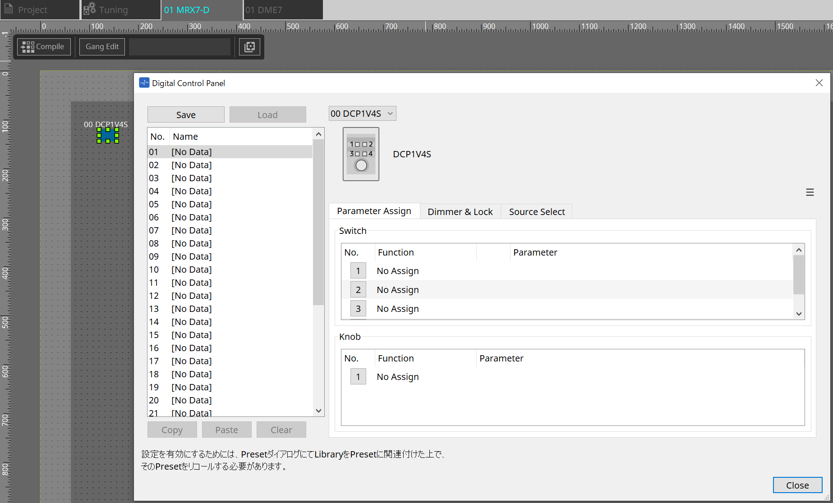Viewport: 833px width, 503px height.
Task: Select library entry 05 [No Data]
Action: 191,204
